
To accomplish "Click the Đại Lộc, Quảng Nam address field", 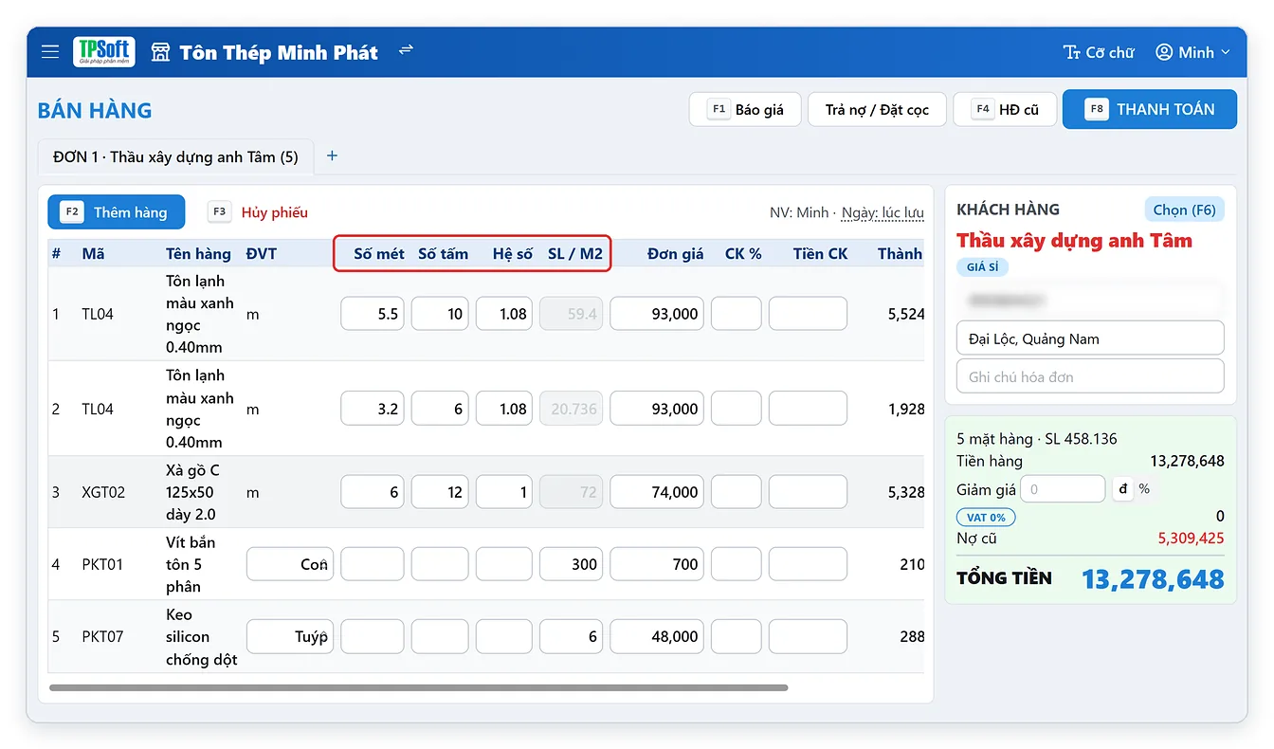I will [1090, 338].
